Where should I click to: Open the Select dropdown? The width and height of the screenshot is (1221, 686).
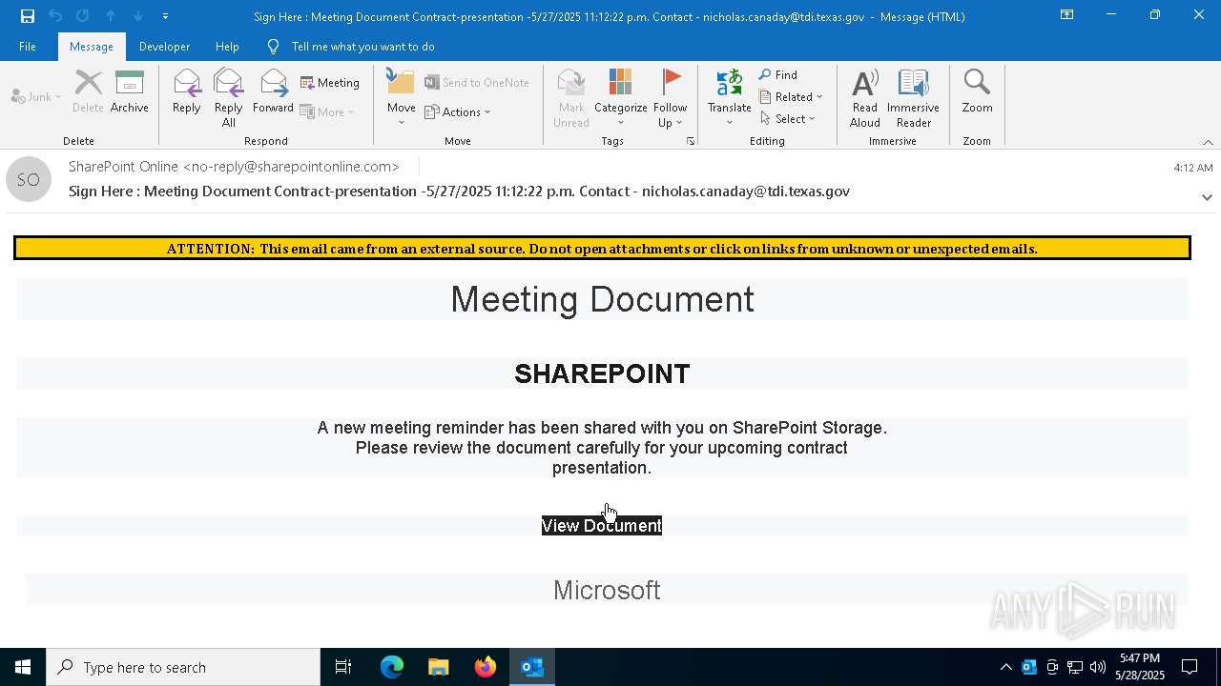788,118
